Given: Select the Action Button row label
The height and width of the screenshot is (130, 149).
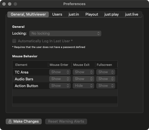Looking at the screenshot, I should pyautogui.click(x=26, y=86).
